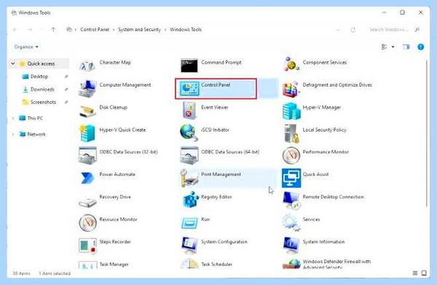
Task: Open Defragment and Optimize Drives icon
Action: pos(291,89)
